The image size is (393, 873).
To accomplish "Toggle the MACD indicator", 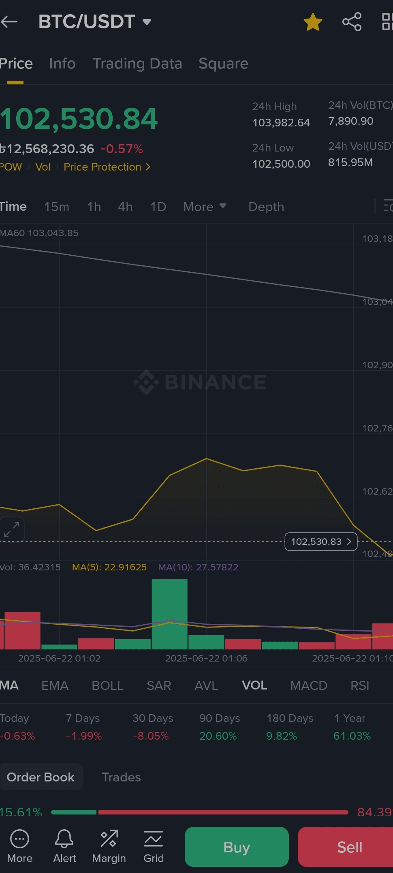I will (x=309, y=685).
